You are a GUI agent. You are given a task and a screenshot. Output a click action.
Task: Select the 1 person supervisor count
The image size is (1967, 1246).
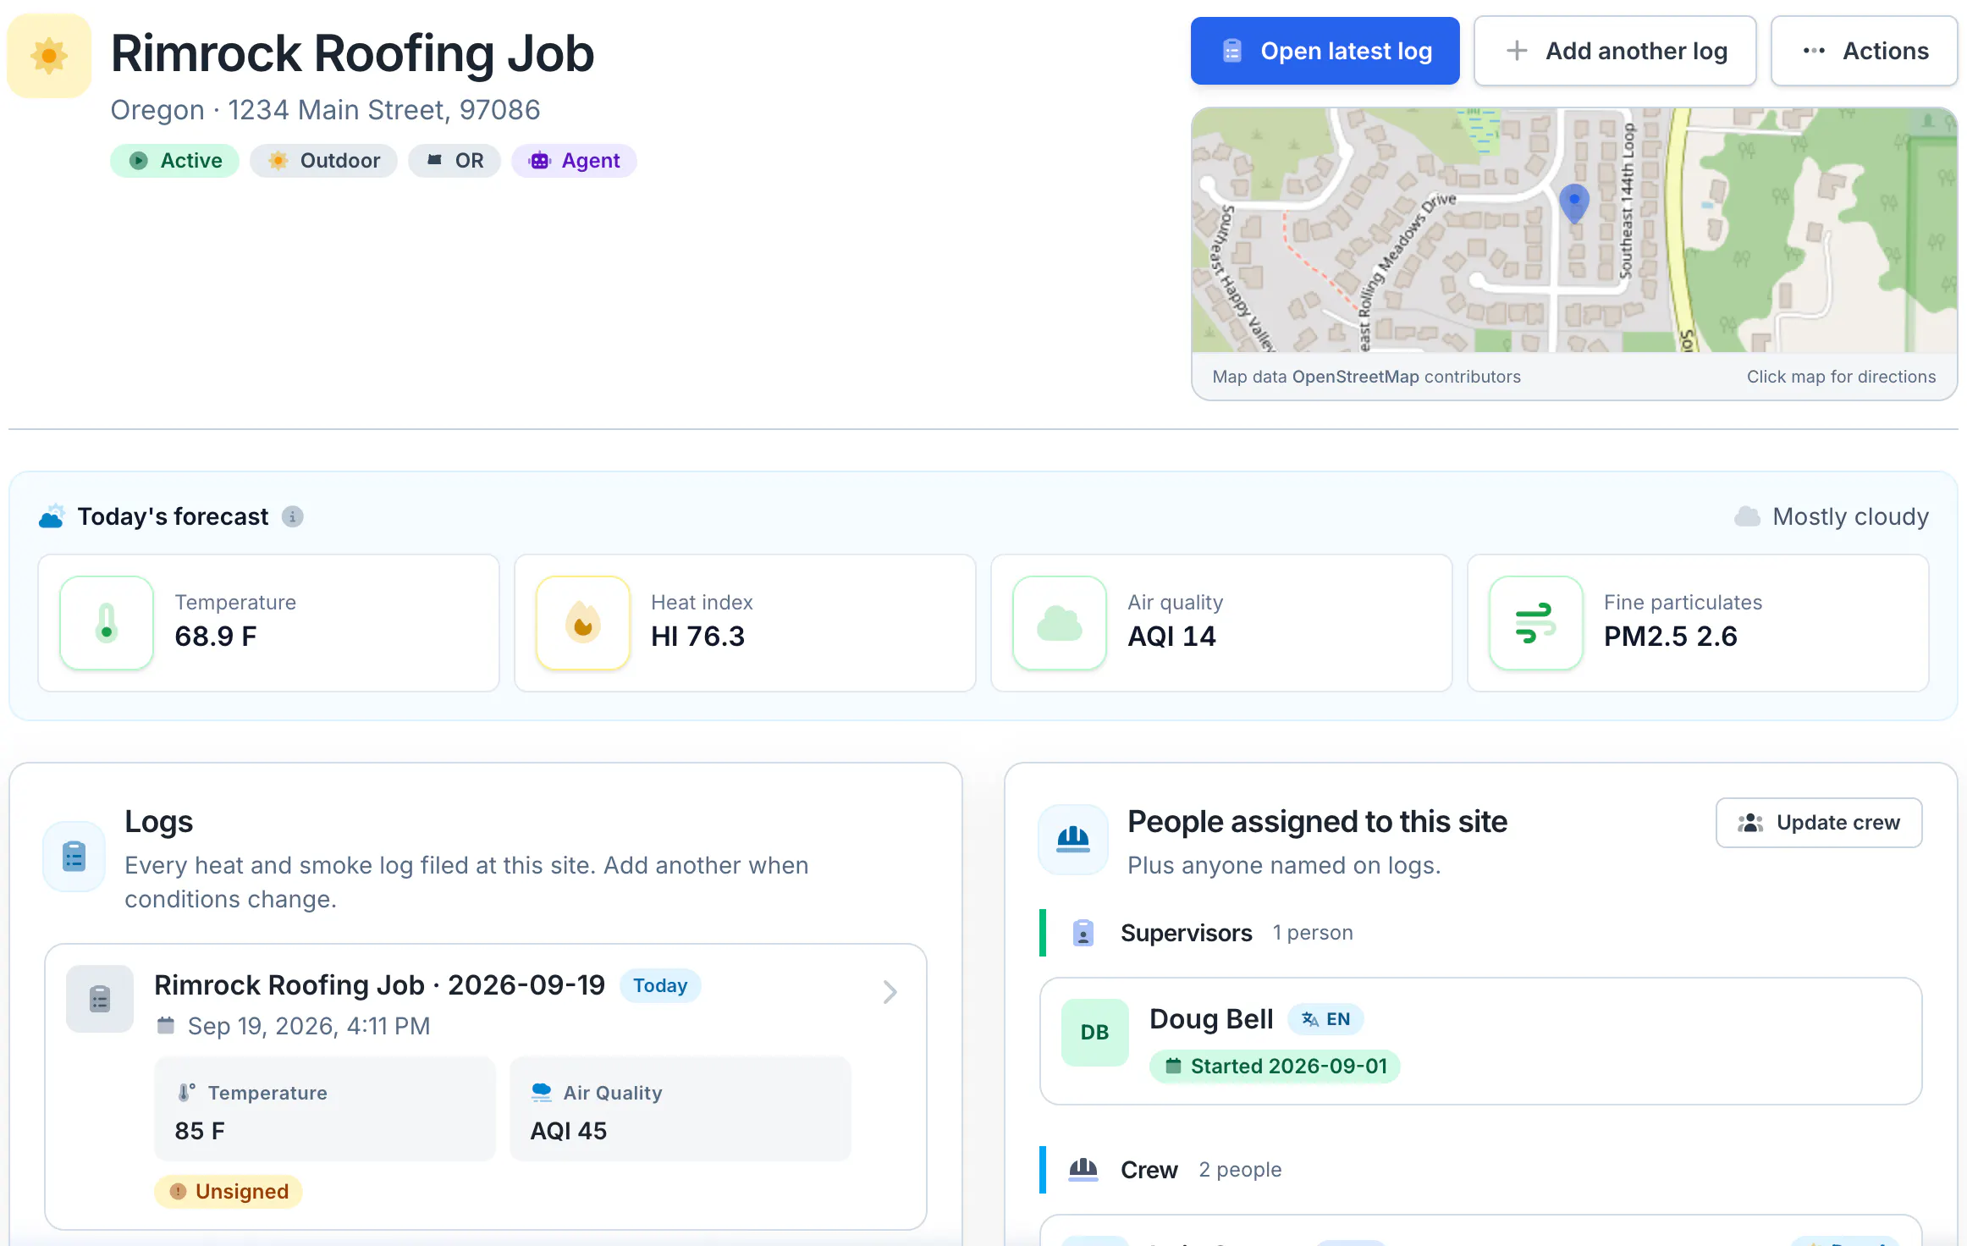[1313, 933]
